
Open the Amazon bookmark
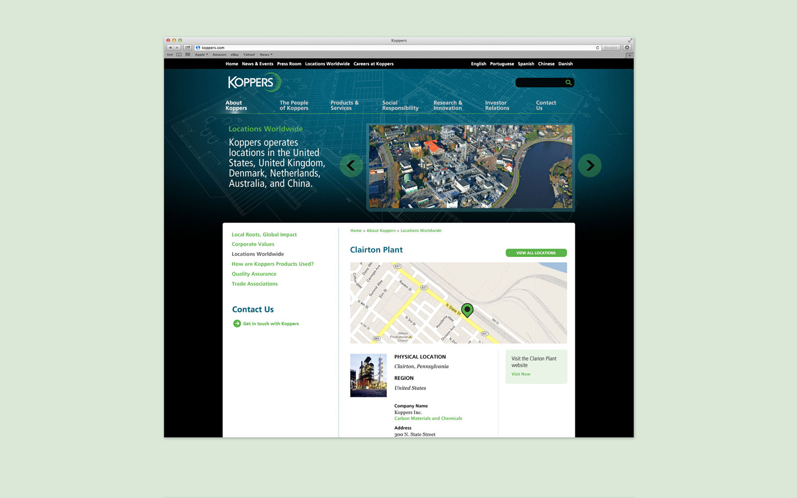[x=219, y=55]
